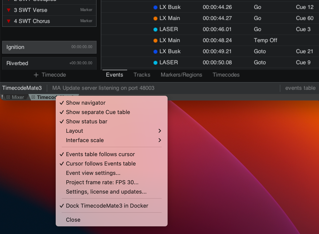Click the Goto cell in the Cue 21 row

pos(260,51)
